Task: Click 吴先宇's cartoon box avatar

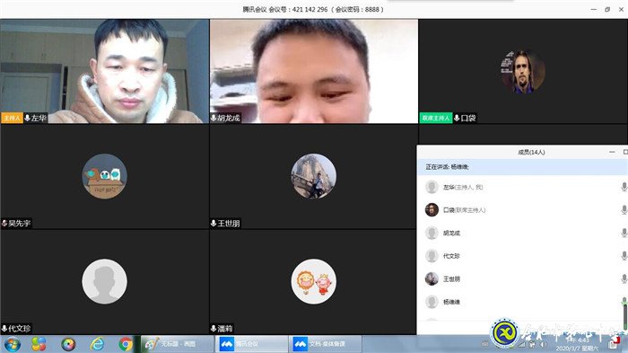Action: (105, 176)
